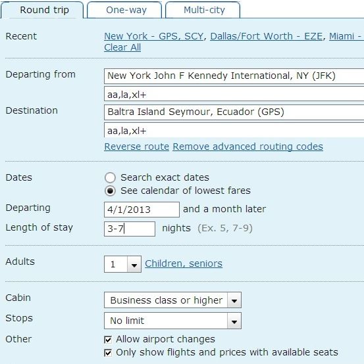Open the Children, seniors link

[184, 263]
